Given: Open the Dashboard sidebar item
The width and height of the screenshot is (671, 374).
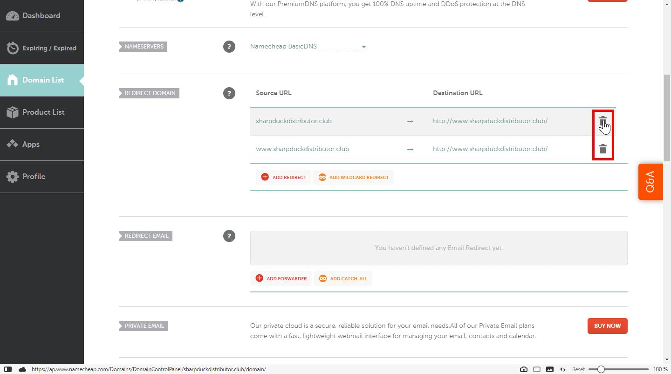Looking at the screenshot, I should coord(42,16).
